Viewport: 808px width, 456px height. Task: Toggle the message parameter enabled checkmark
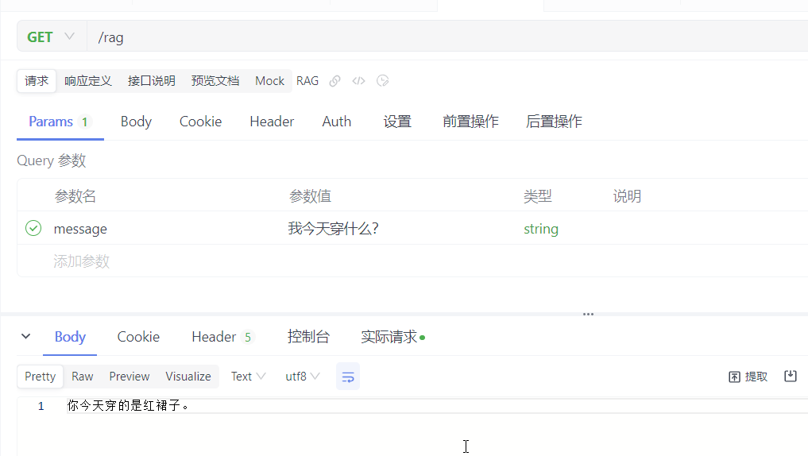[33, 228]
